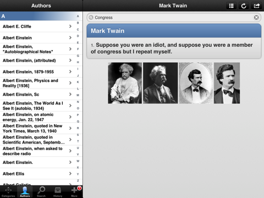Open Einstein quoted in New York Times row

coord(37,128)
